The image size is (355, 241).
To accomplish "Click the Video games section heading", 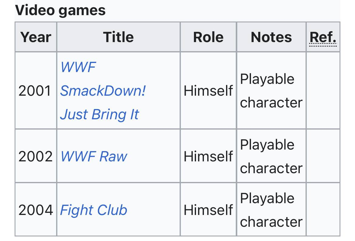I will (x=60, y=10).
